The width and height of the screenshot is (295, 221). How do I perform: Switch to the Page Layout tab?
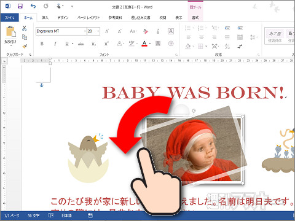[88, 18]
